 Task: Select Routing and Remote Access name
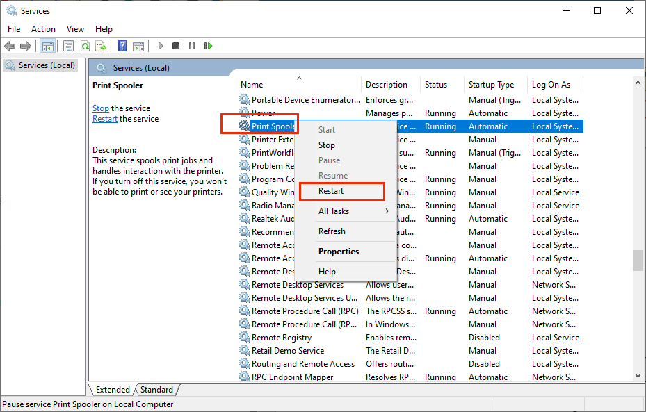[x=303, y=364]
